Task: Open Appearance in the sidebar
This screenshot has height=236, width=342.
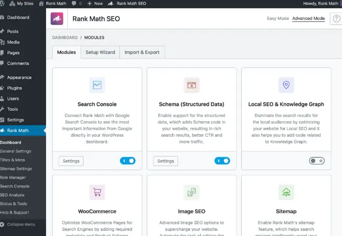Action: 19,77
